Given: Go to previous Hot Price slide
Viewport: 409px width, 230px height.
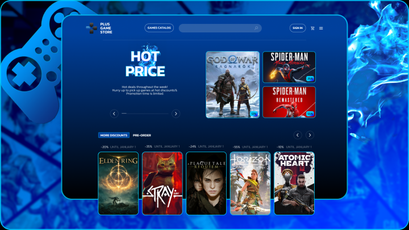Looking at the screenshot, I should pyautogui.click(x=114, y=114).
